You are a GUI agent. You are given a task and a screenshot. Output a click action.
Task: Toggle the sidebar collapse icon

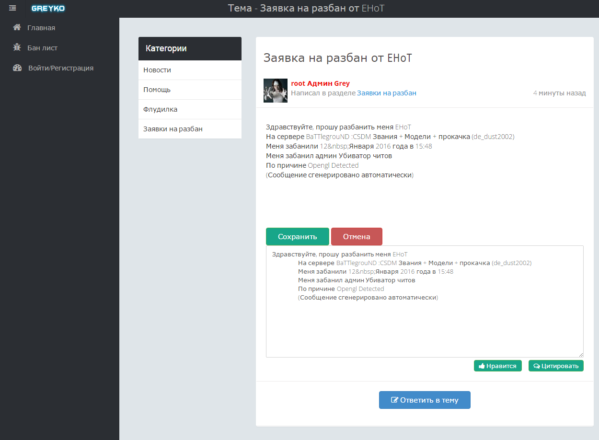click(x=12, y=8)
